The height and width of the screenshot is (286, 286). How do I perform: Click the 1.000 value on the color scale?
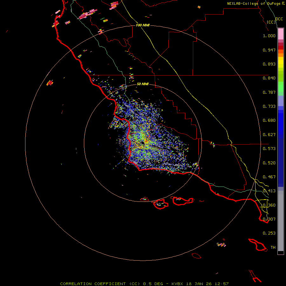[269, 36]
